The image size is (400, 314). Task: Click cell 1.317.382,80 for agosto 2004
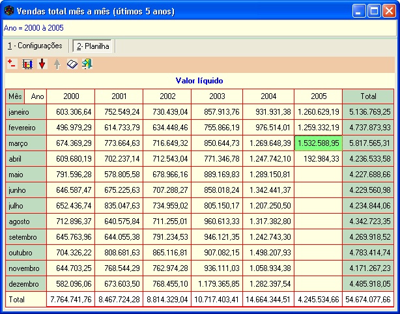[268, 221]
